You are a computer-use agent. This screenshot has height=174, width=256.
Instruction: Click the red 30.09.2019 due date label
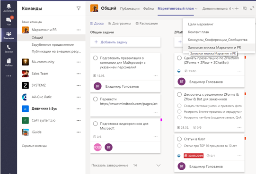[x=194, y=156]
